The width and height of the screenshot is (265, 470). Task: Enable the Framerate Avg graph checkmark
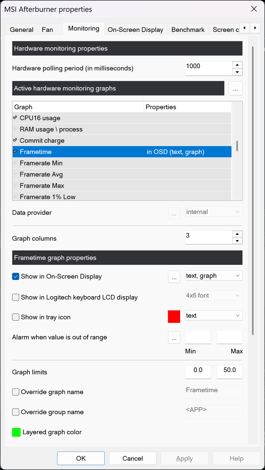click(15, 174)
